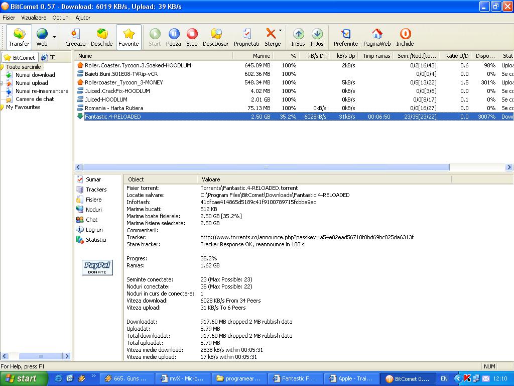Select Romania - Harta Rutiera row
514x386 pixels.
(x=294, y=108)
